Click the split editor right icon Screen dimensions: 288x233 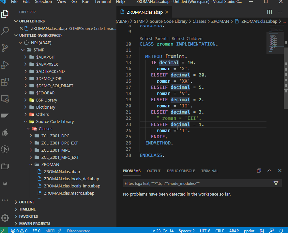pyautogui.click(x=270, y=12)
